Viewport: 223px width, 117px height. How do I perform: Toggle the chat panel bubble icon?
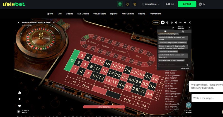pos(163,22)
